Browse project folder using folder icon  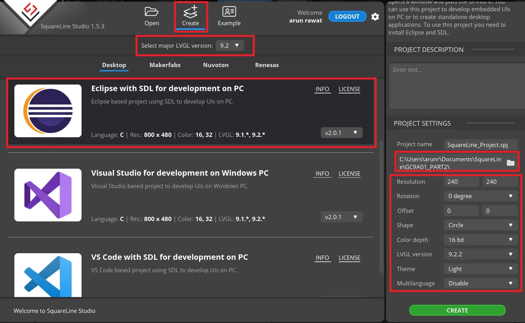coord(510,163)
